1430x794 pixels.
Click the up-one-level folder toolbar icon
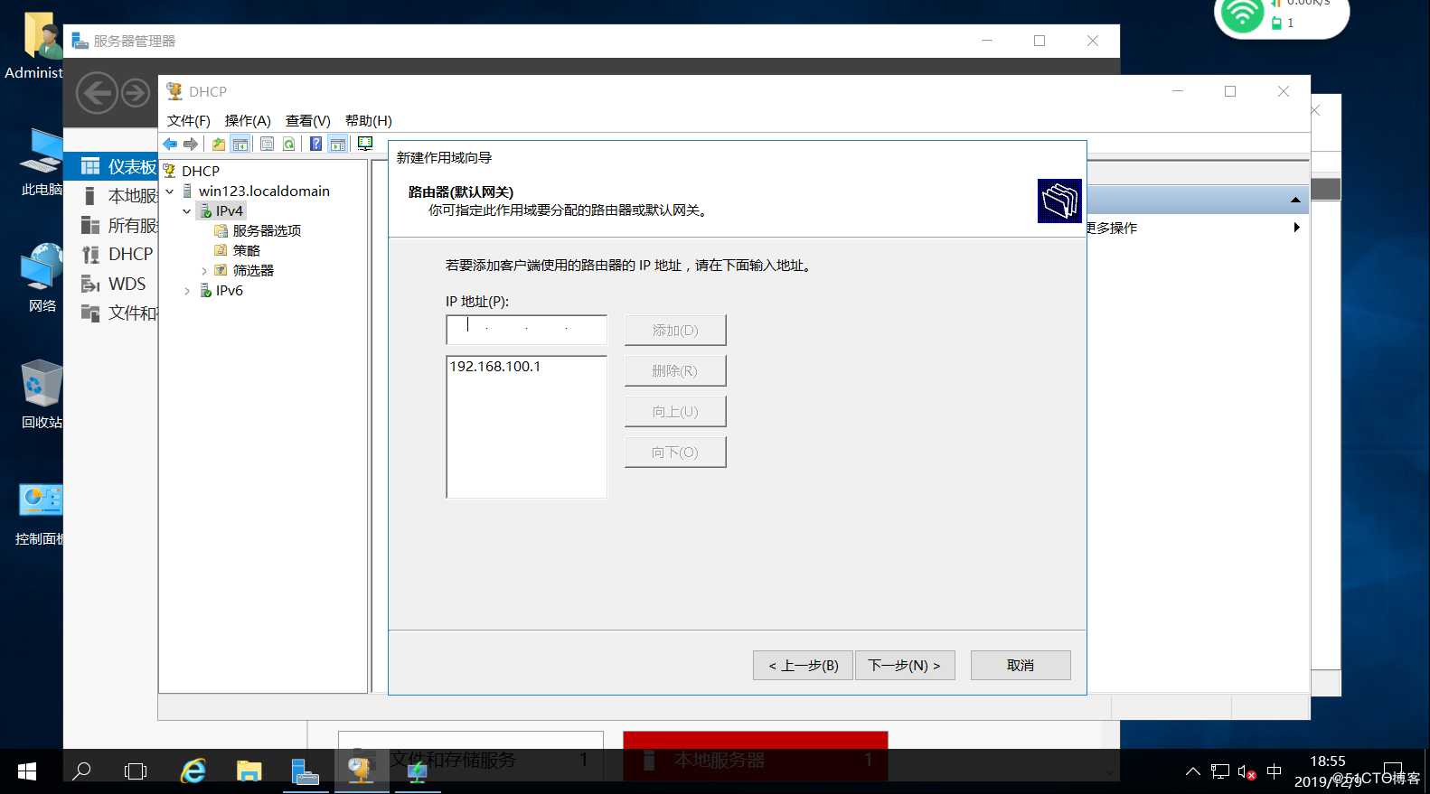(219, 144)
